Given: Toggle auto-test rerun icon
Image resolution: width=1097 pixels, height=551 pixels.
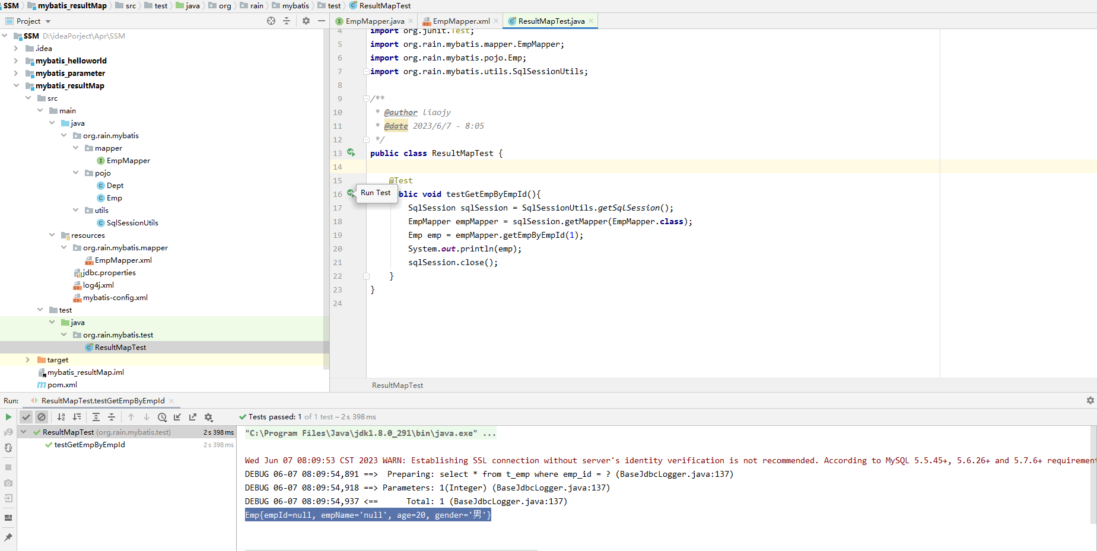Looking at the screenshot, I should (8, 448).
